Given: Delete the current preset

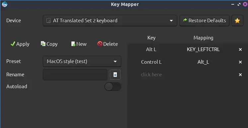Looking at the screenshot, I should (x=108, y=44).
